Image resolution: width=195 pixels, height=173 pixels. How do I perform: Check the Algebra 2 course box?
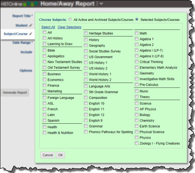tap(137, 45)
